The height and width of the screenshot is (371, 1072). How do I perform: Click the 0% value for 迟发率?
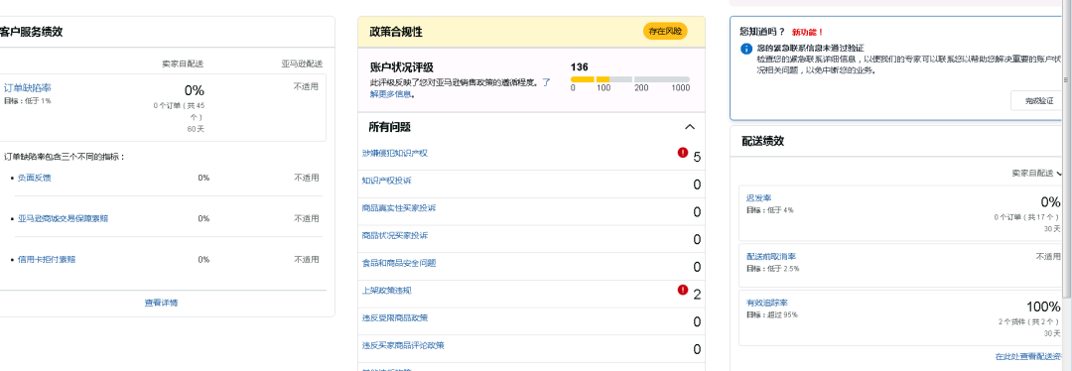(1050, 202)
